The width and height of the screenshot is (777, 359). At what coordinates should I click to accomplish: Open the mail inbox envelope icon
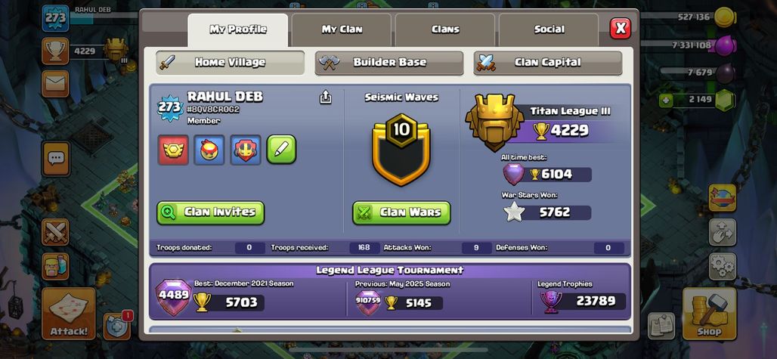click(55, 84)
